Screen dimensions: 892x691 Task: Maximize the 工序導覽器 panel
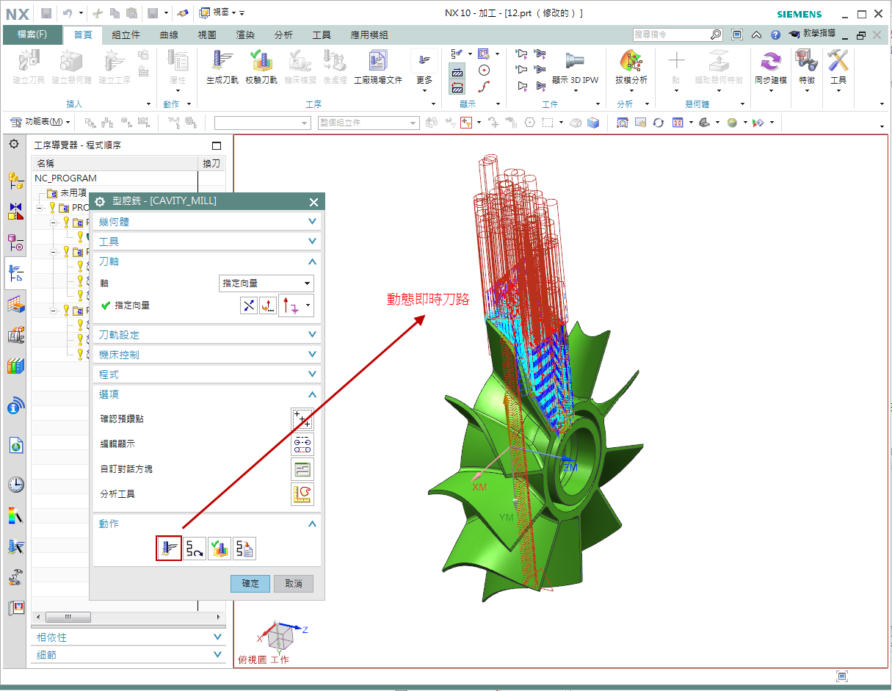click(x=217, y=145)
